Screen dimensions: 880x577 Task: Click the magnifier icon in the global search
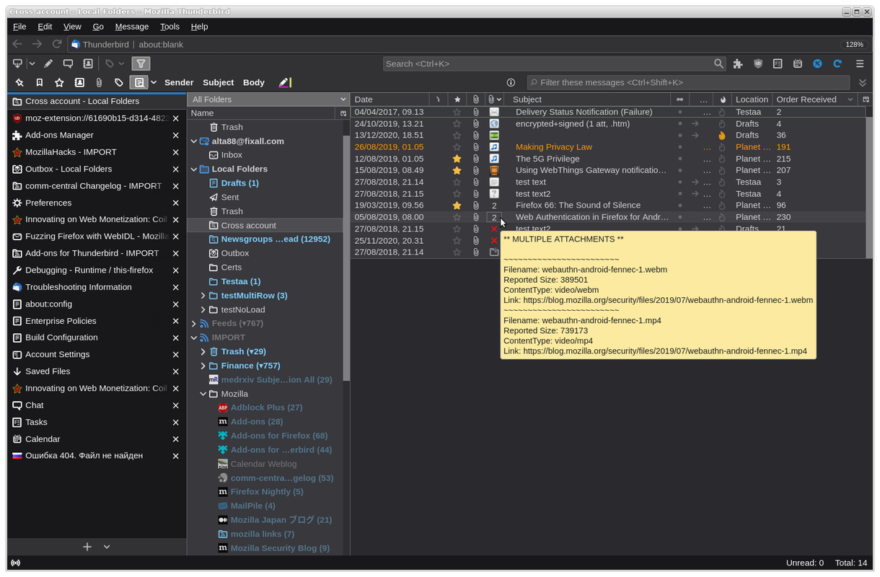[718, 63]
